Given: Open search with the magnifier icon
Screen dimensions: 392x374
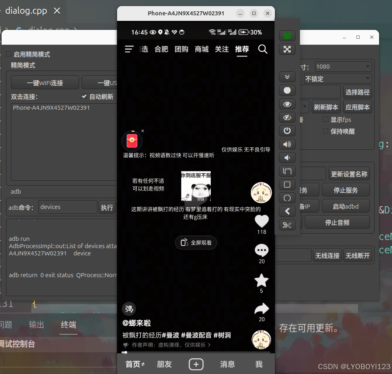Looking at the screenshot, I should coord(262,49).
